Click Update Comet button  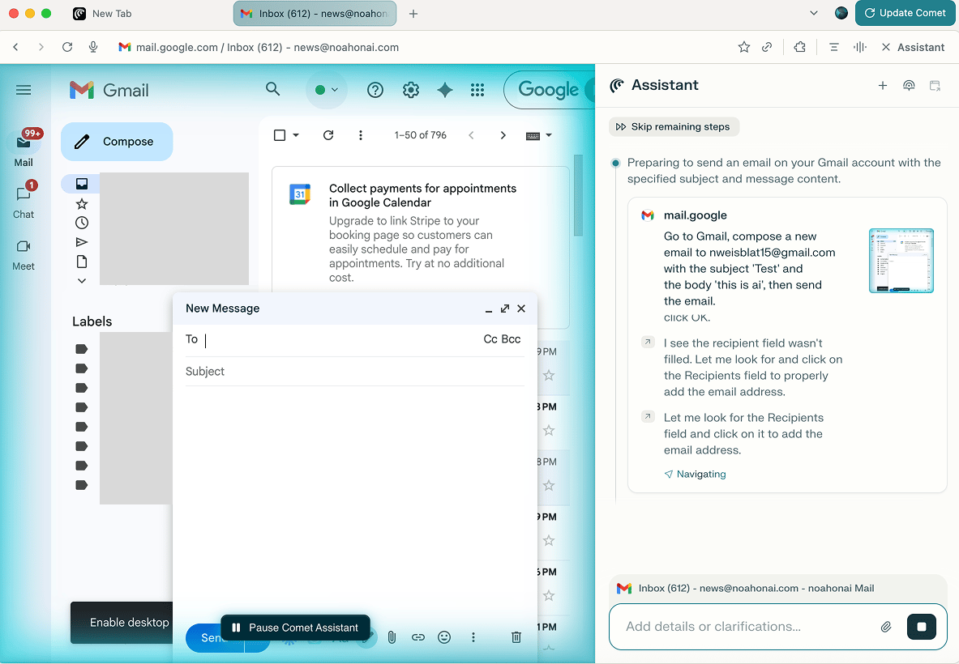(x=905, y=13)
